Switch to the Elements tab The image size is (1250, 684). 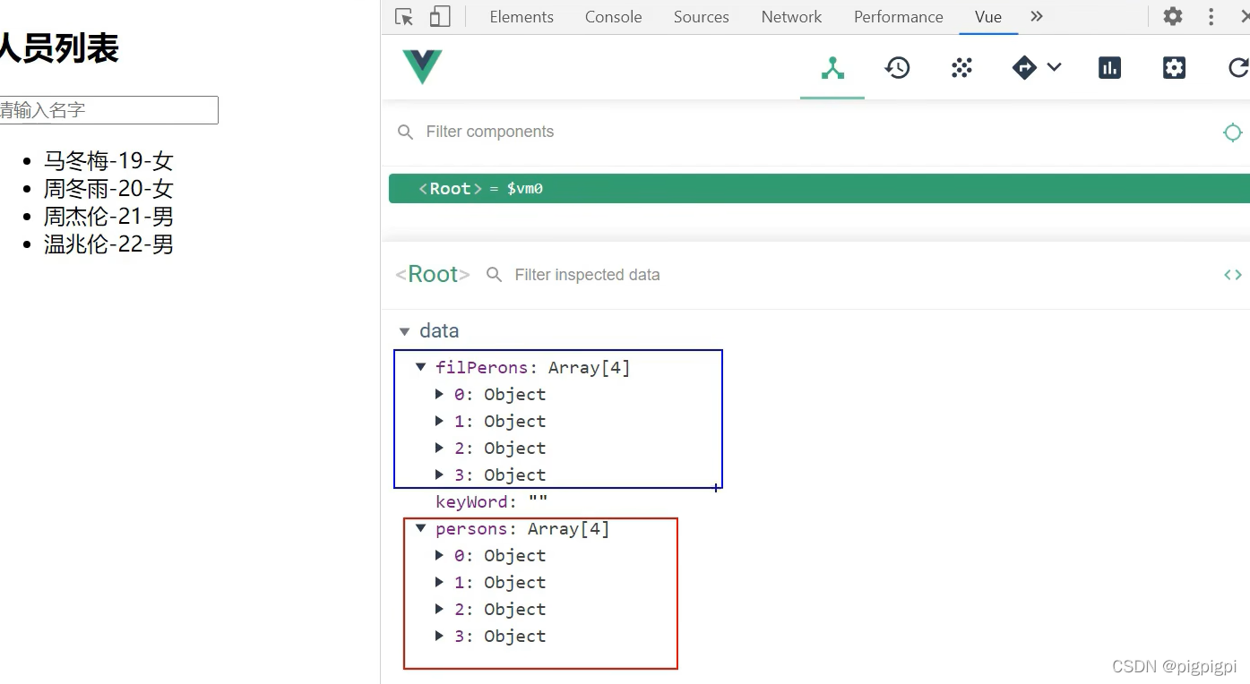click(x=522, y=17)
